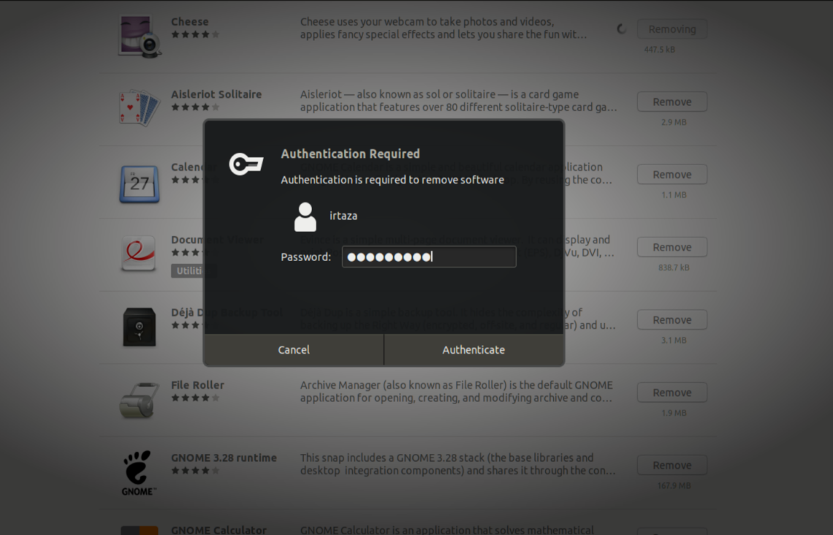Open the File Roller title
The height and width of the screenshot is (535, 833).
coord(197,384)
